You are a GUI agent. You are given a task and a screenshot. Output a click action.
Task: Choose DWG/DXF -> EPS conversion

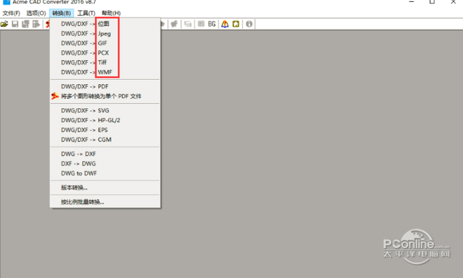coord(105,130)
